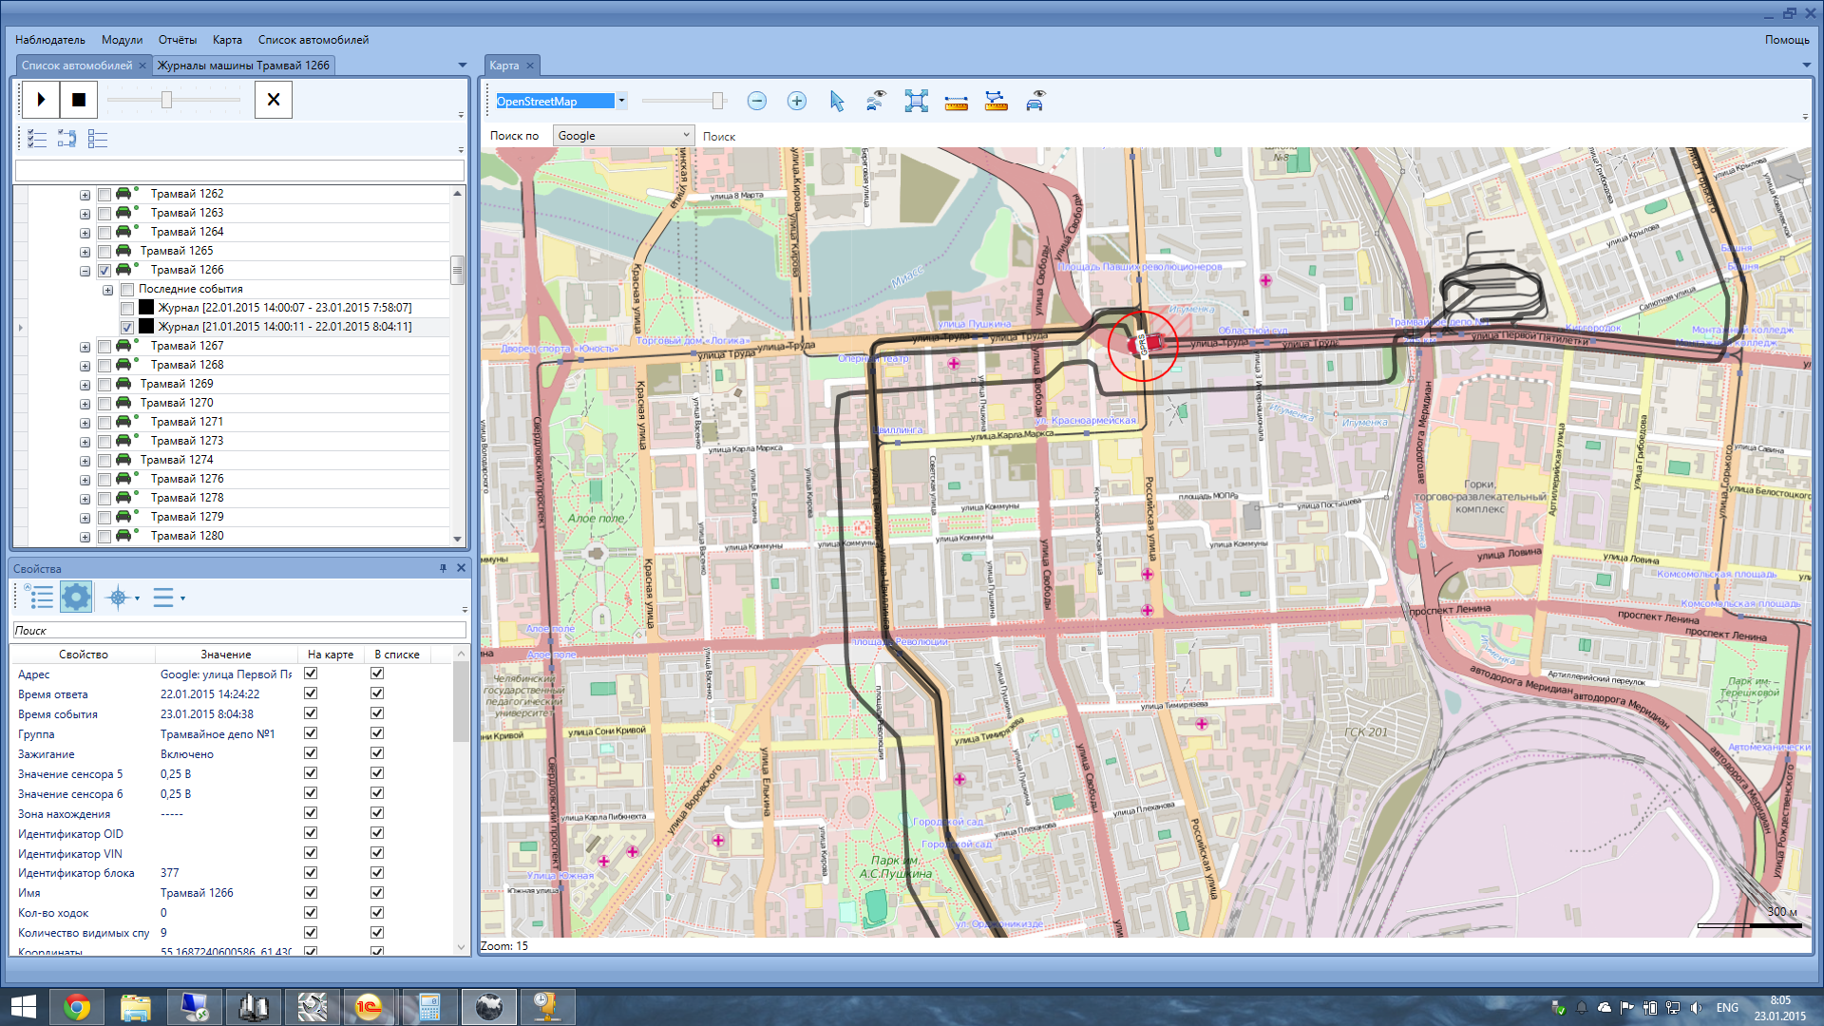Viewport: 1824px width, 1026px height.
Task: Open Google Chrome from the taskbar
Action: coord(77,1007)
